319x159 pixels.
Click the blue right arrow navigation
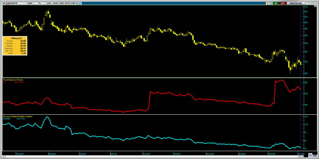[316, 156]
